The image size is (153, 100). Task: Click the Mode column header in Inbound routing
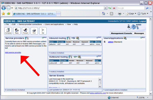tap(98, 42)
